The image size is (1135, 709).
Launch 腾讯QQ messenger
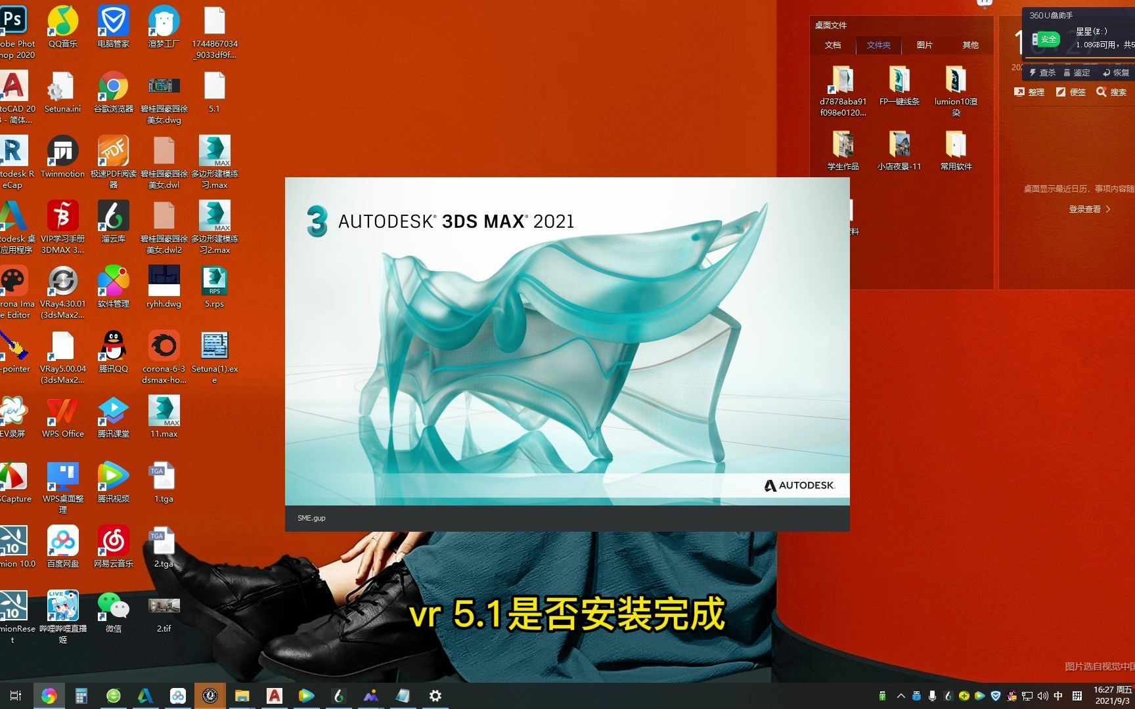point(113,346)
